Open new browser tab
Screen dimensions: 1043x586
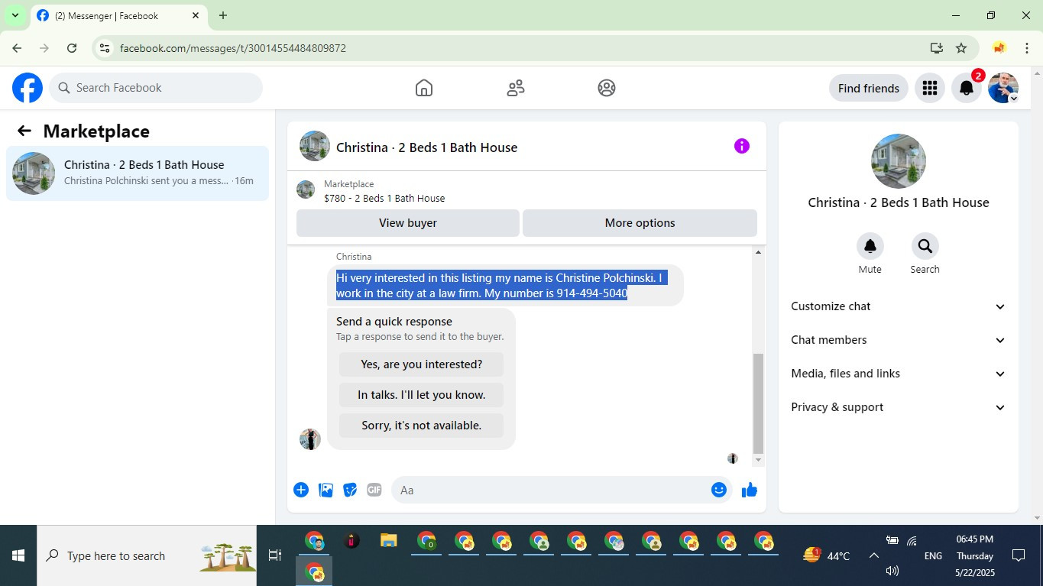(x=223, y=15)
